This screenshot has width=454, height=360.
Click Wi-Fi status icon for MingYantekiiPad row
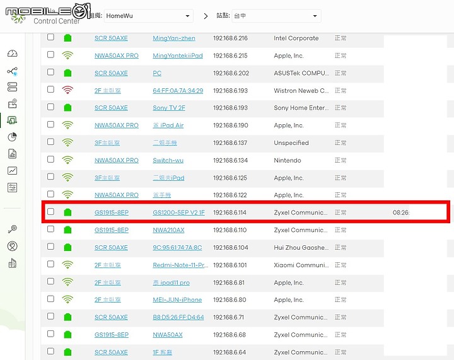pyautogui.click(x=67, y=55)
